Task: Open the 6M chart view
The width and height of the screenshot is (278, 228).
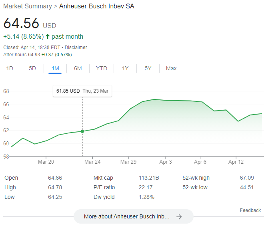Action: pyautogui.click(x=78, y=68)
